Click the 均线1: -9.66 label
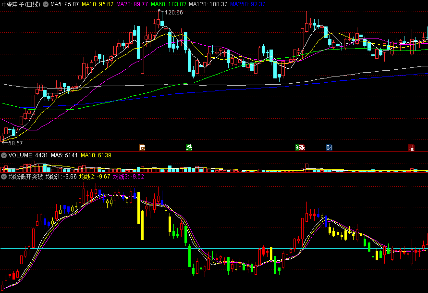 pos(61,177)
